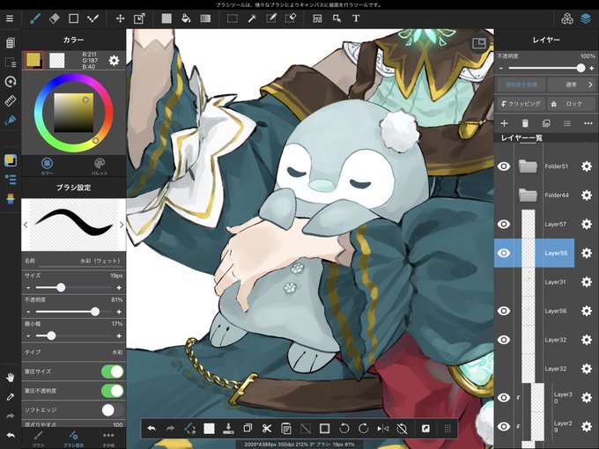Viewport: 599px width, 449px height.
Task: Click the クリッピング button
Action: point(521,104)
